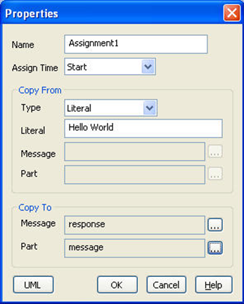Open browse button for Copy To Part
244x304 pixels.
pyautogui.click(x=215, y=248)
